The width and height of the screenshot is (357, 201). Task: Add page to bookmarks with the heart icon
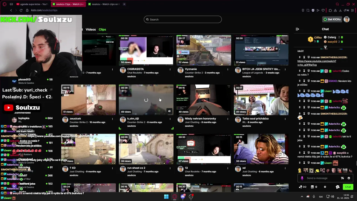323,10
